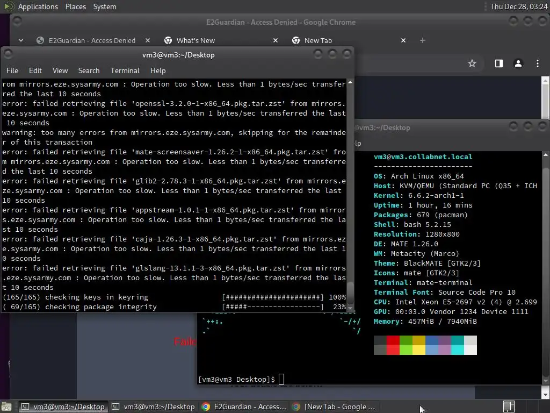Image resolution: width=550 pixels, height=413 pixels.
Task: Click the 'vm3@vm3.collabnet.local' heading text
Action: pos(423,156)
